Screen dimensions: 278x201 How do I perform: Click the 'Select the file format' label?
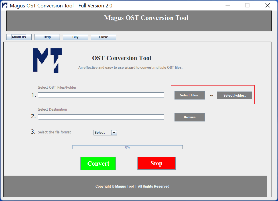pyautogui.click(x=54, y=132)
